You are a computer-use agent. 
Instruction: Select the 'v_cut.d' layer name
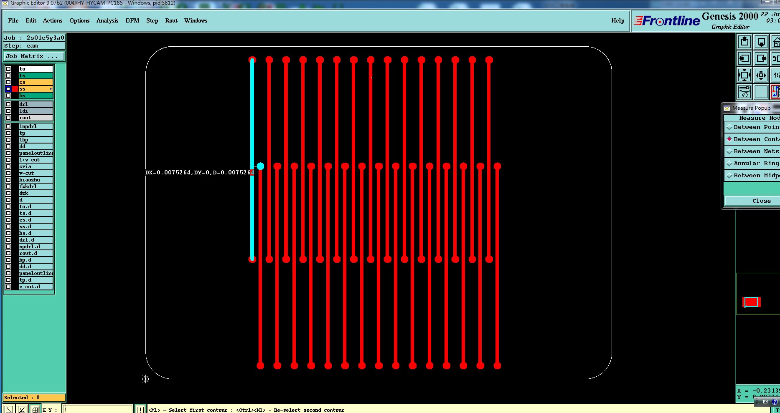click(36, 287)
